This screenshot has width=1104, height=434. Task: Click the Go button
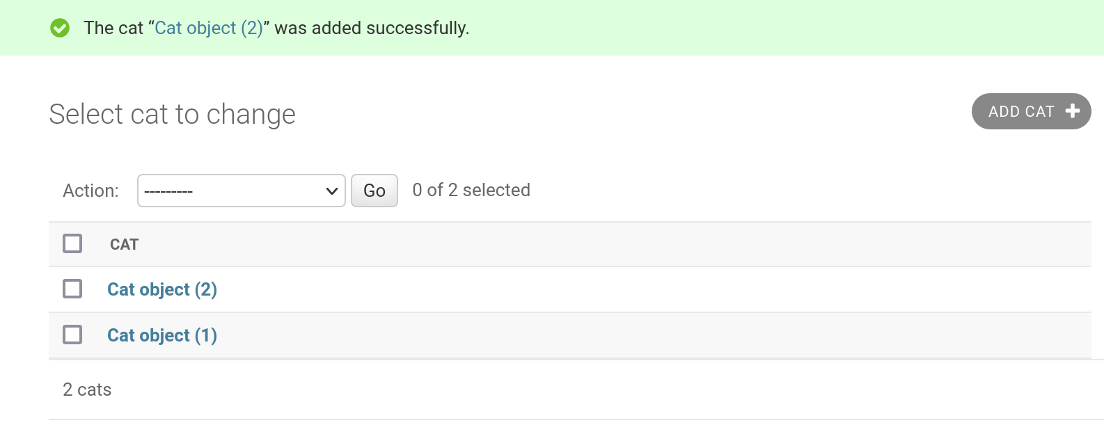point(374,191)
